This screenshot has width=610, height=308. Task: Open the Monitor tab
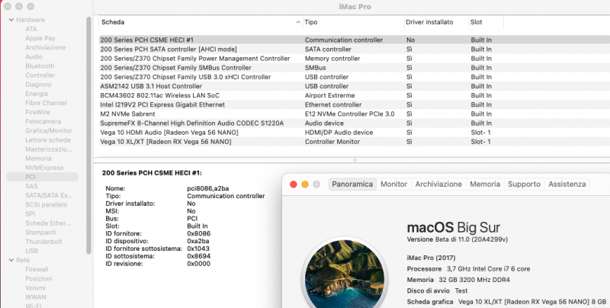point(393,184)
